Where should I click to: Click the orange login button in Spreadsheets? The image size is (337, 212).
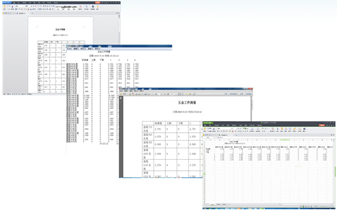pyautogui.click(x=322, y=125)
